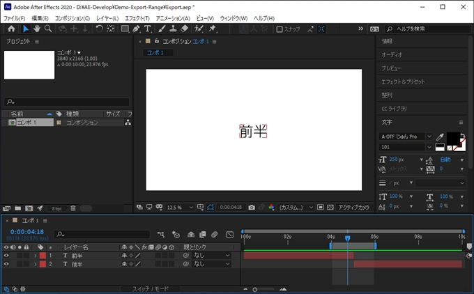Select the Puppet Pin tool
Viewport: 474px width, 294px height.
213,29
